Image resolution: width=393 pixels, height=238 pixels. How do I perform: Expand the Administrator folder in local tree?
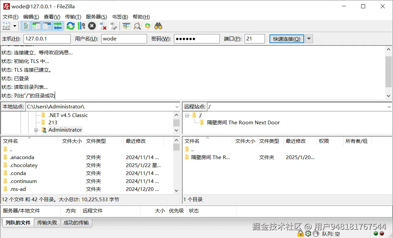36,130
